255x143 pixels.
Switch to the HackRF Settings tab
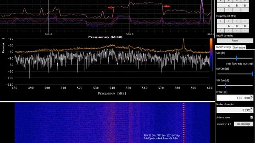pos(224,47)
